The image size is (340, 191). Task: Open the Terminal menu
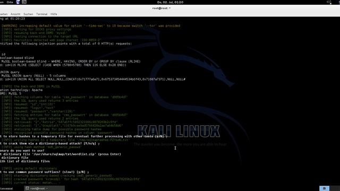pos(41,14)
